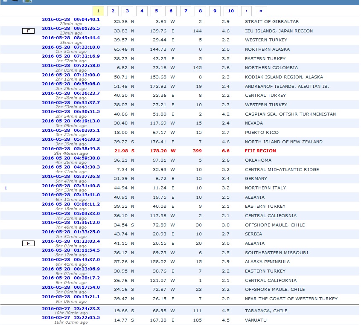Click the F badge beside the Albania 01:23:03 event

pos(28,243)
